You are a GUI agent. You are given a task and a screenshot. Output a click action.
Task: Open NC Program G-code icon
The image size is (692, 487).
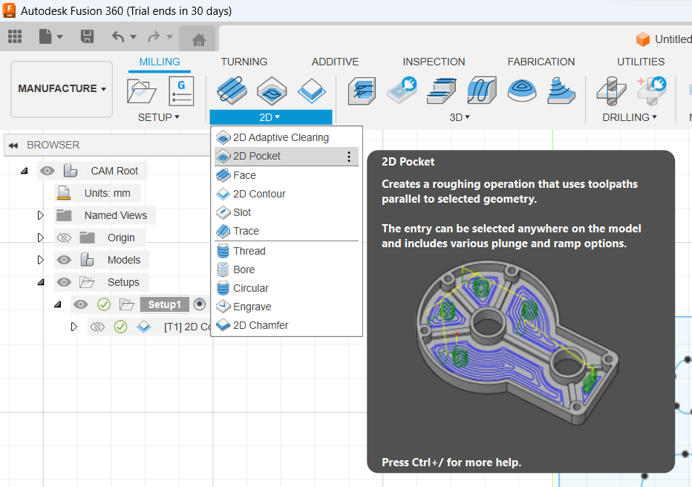pos(181,91)
